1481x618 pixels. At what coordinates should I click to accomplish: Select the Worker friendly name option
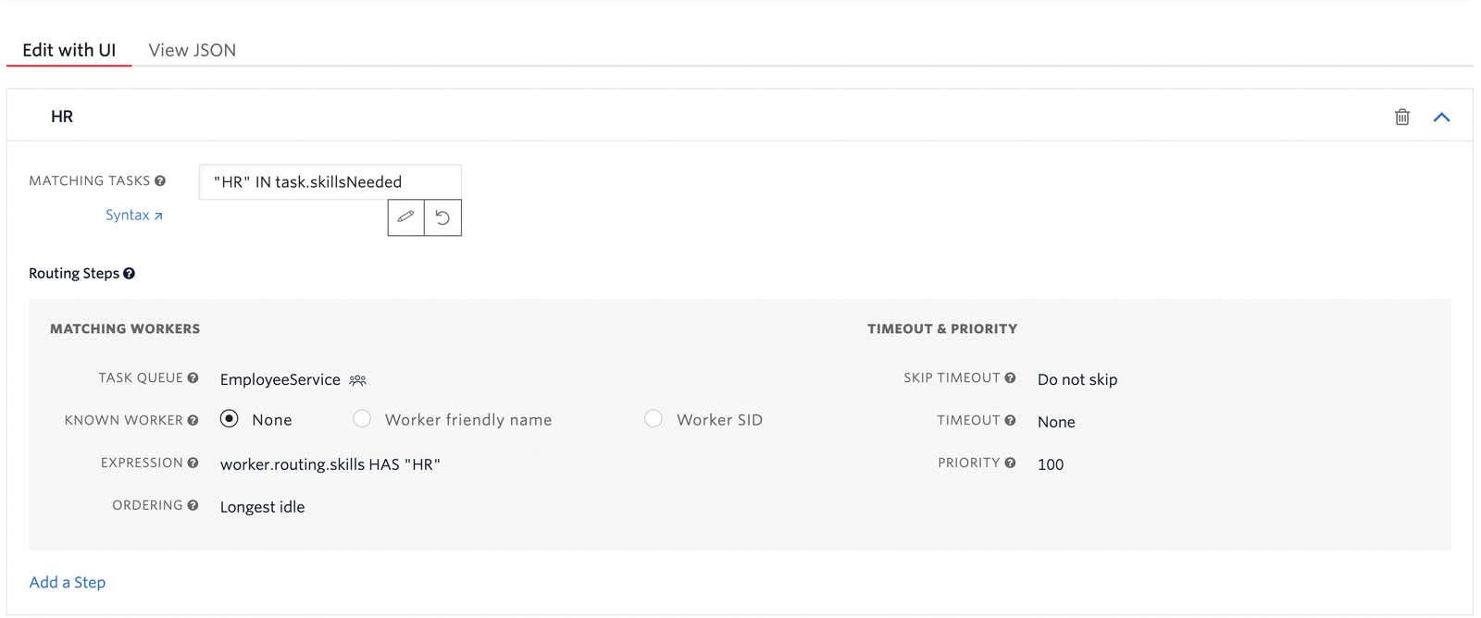click(x=362, y=419)
